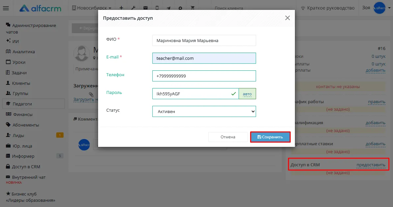Click the Сохранить button
Viewport: 393px width, 207px height.
pos(270,137)
